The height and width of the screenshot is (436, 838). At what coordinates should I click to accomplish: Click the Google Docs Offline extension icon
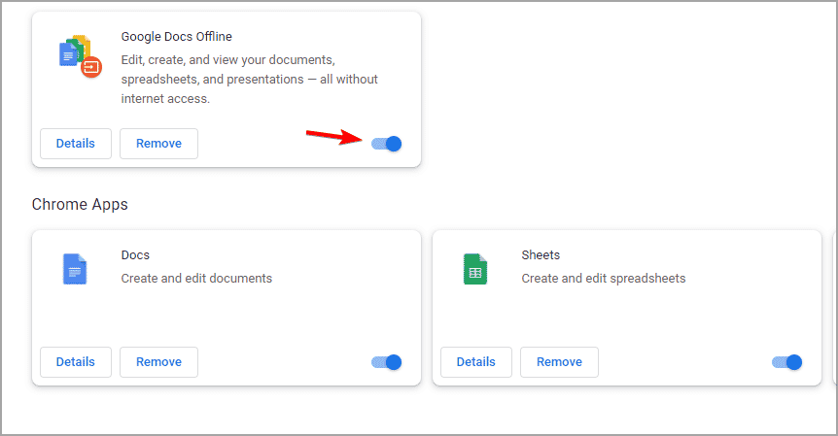point(80,56)
